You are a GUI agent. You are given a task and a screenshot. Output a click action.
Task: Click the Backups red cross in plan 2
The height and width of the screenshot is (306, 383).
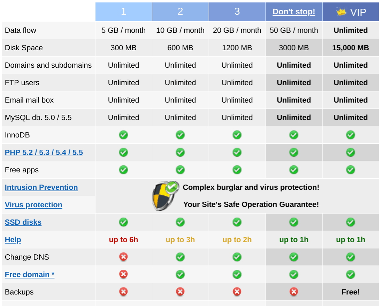click(x=180, y=292)
